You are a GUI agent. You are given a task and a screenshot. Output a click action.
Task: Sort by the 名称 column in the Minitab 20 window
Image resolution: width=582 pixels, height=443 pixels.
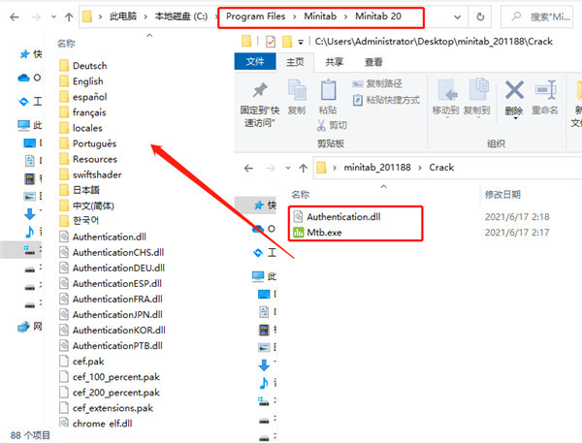(x=66, y=44)
